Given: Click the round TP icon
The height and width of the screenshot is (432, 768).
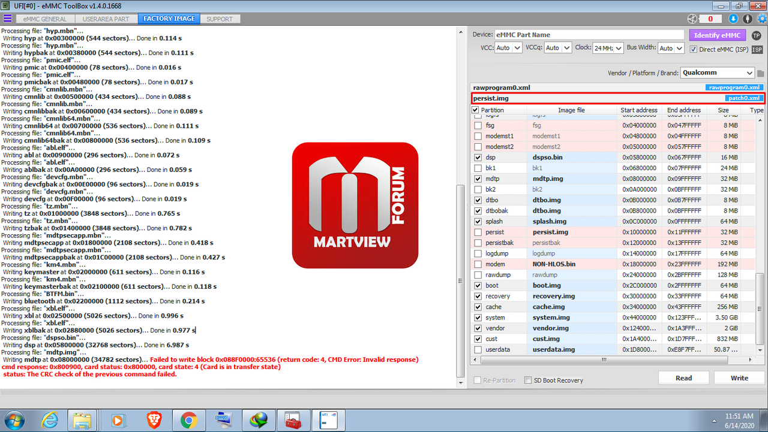Looking at the screenshot, I should coord(756,35).
